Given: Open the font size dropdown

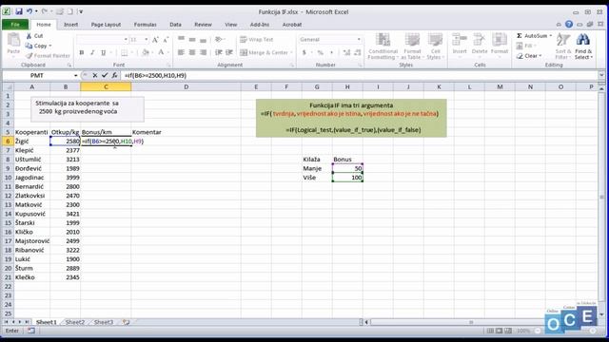Looking at the screenshot, I should click(x=147, y=40).
